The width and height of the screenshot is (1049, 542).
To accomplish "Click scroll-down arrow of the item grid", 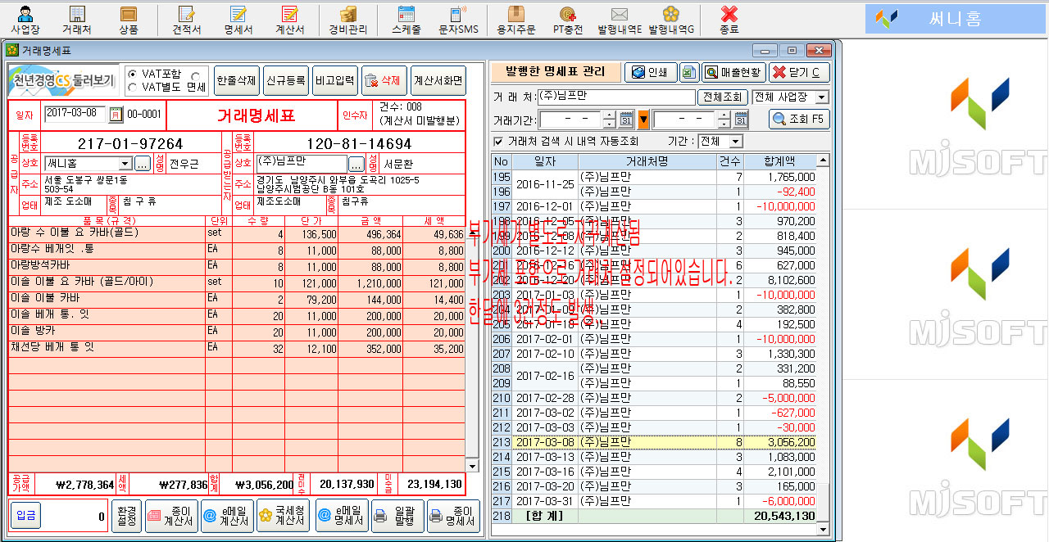I will [472, 466].
